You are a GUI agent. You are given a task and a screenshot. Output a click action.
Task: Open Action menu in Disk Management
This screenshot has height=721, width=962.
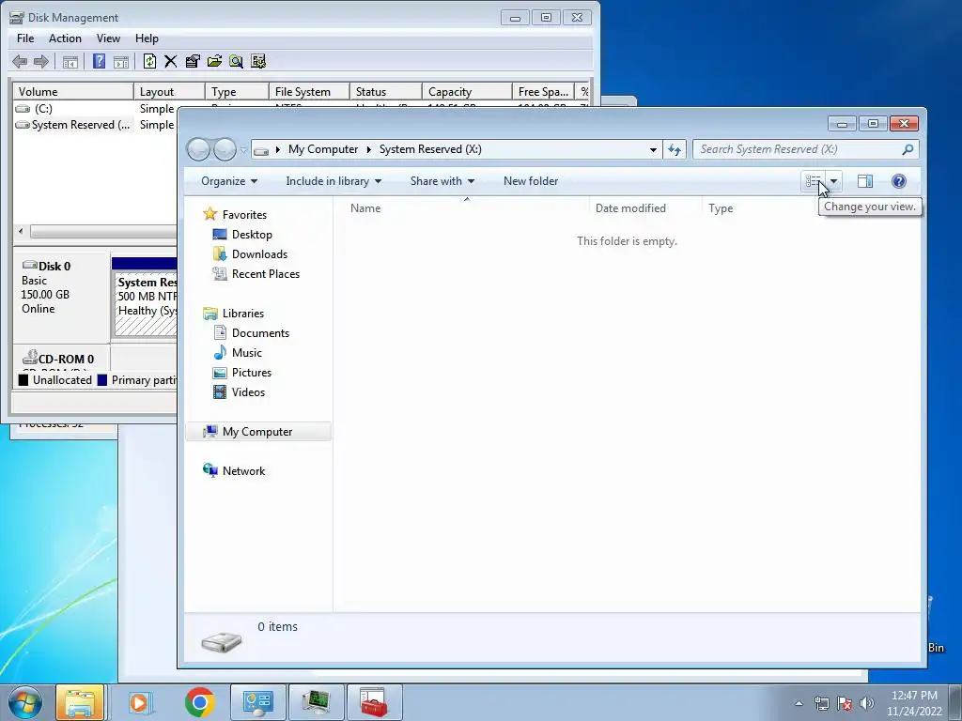65,38
